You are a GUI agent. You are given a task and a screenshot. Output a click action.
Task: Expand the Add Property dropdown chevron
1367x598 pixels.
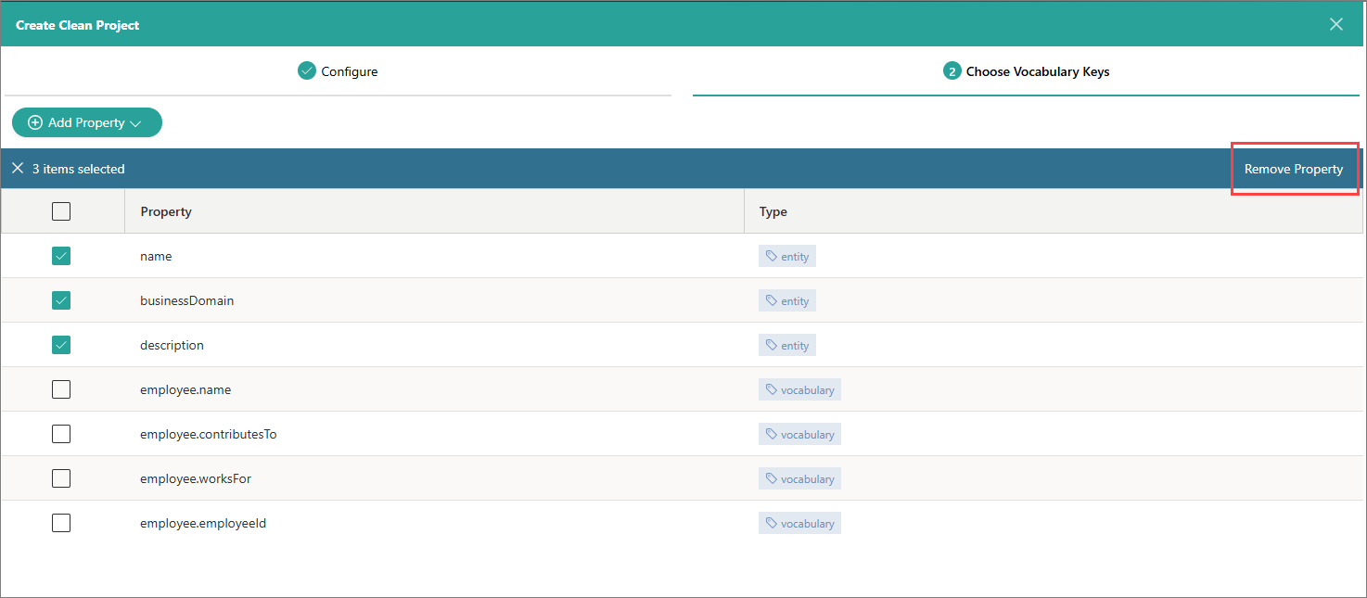coord(135,123)
